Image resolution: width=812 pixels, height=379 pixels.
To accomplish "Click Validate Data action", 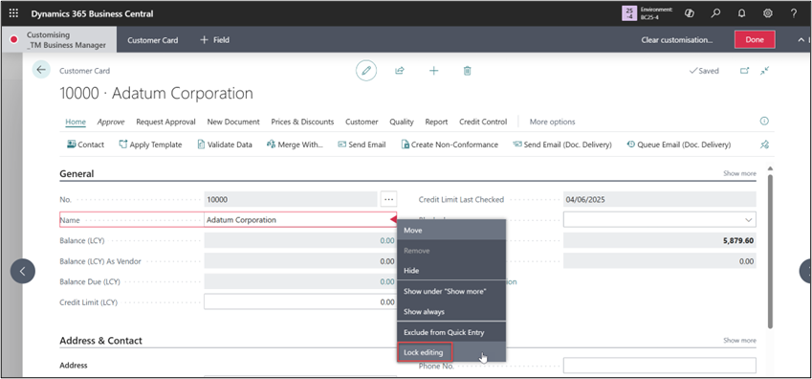I will (225, 145).
